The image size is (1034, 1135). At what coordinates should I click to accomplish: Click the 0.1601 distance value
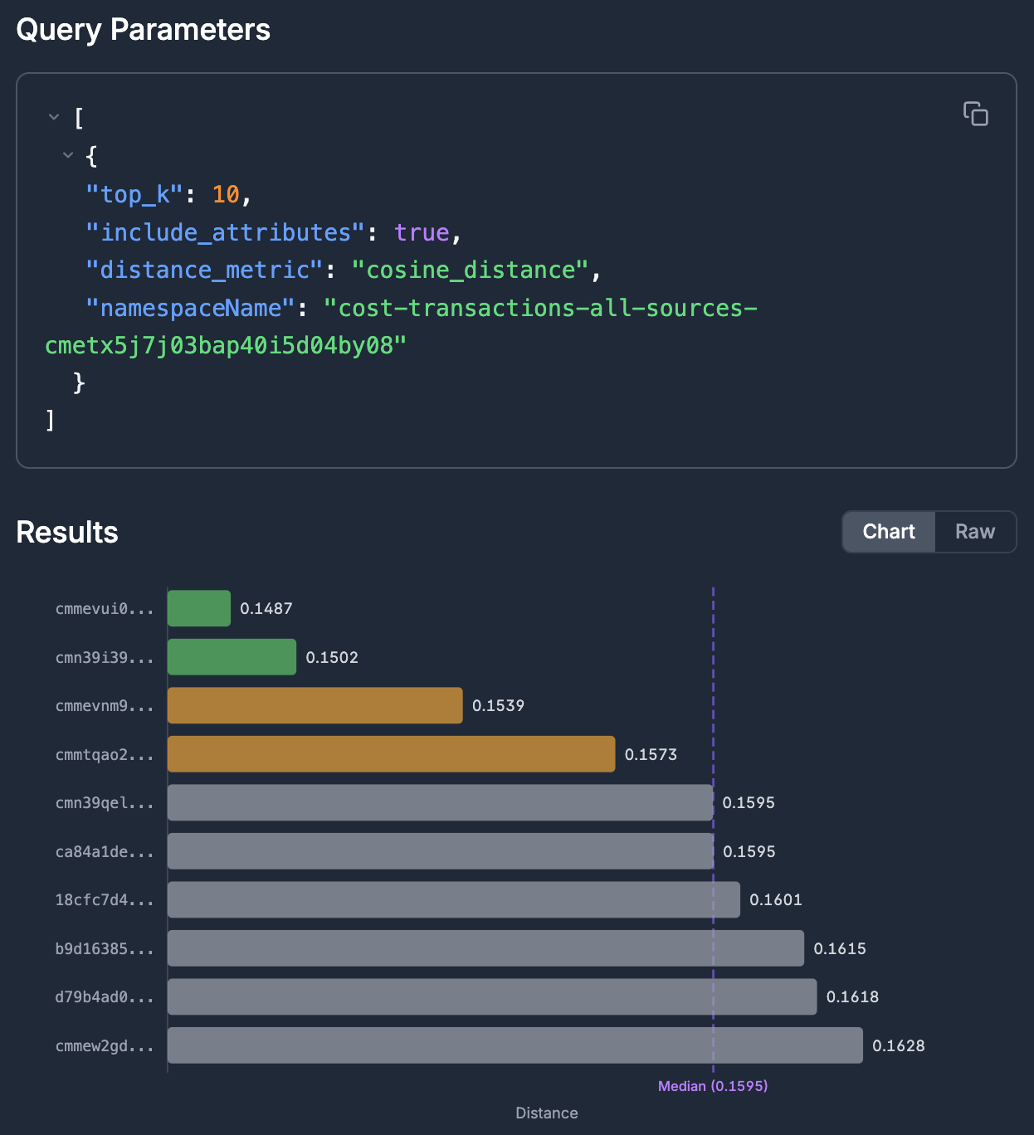[776, 900]
